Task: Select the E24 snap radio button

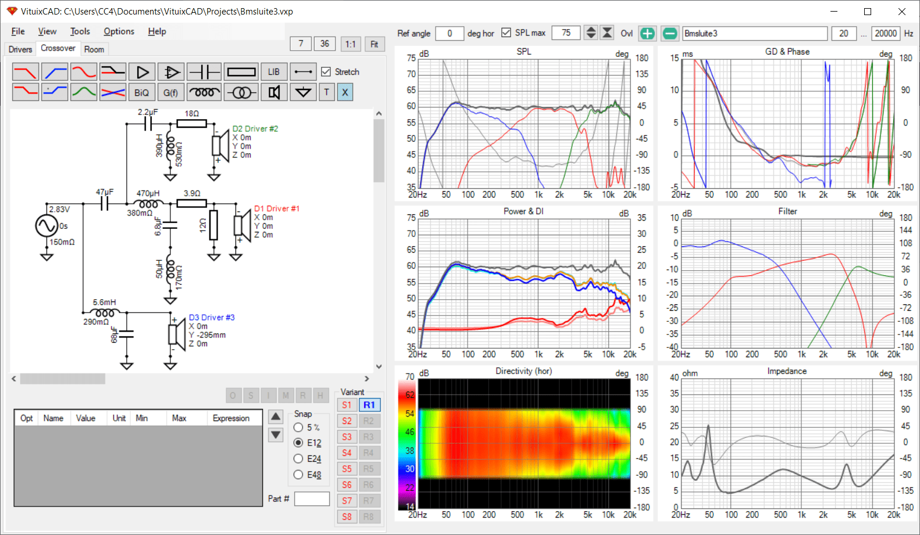Action: tap(298, 459)
